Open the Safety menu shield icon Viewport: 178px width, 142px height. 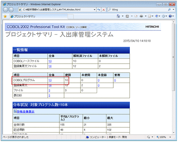coord(158,16)
